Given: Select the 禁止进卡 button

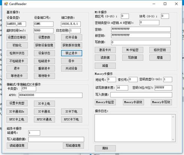Looking at the screenshot, I should tap(72, 53).
